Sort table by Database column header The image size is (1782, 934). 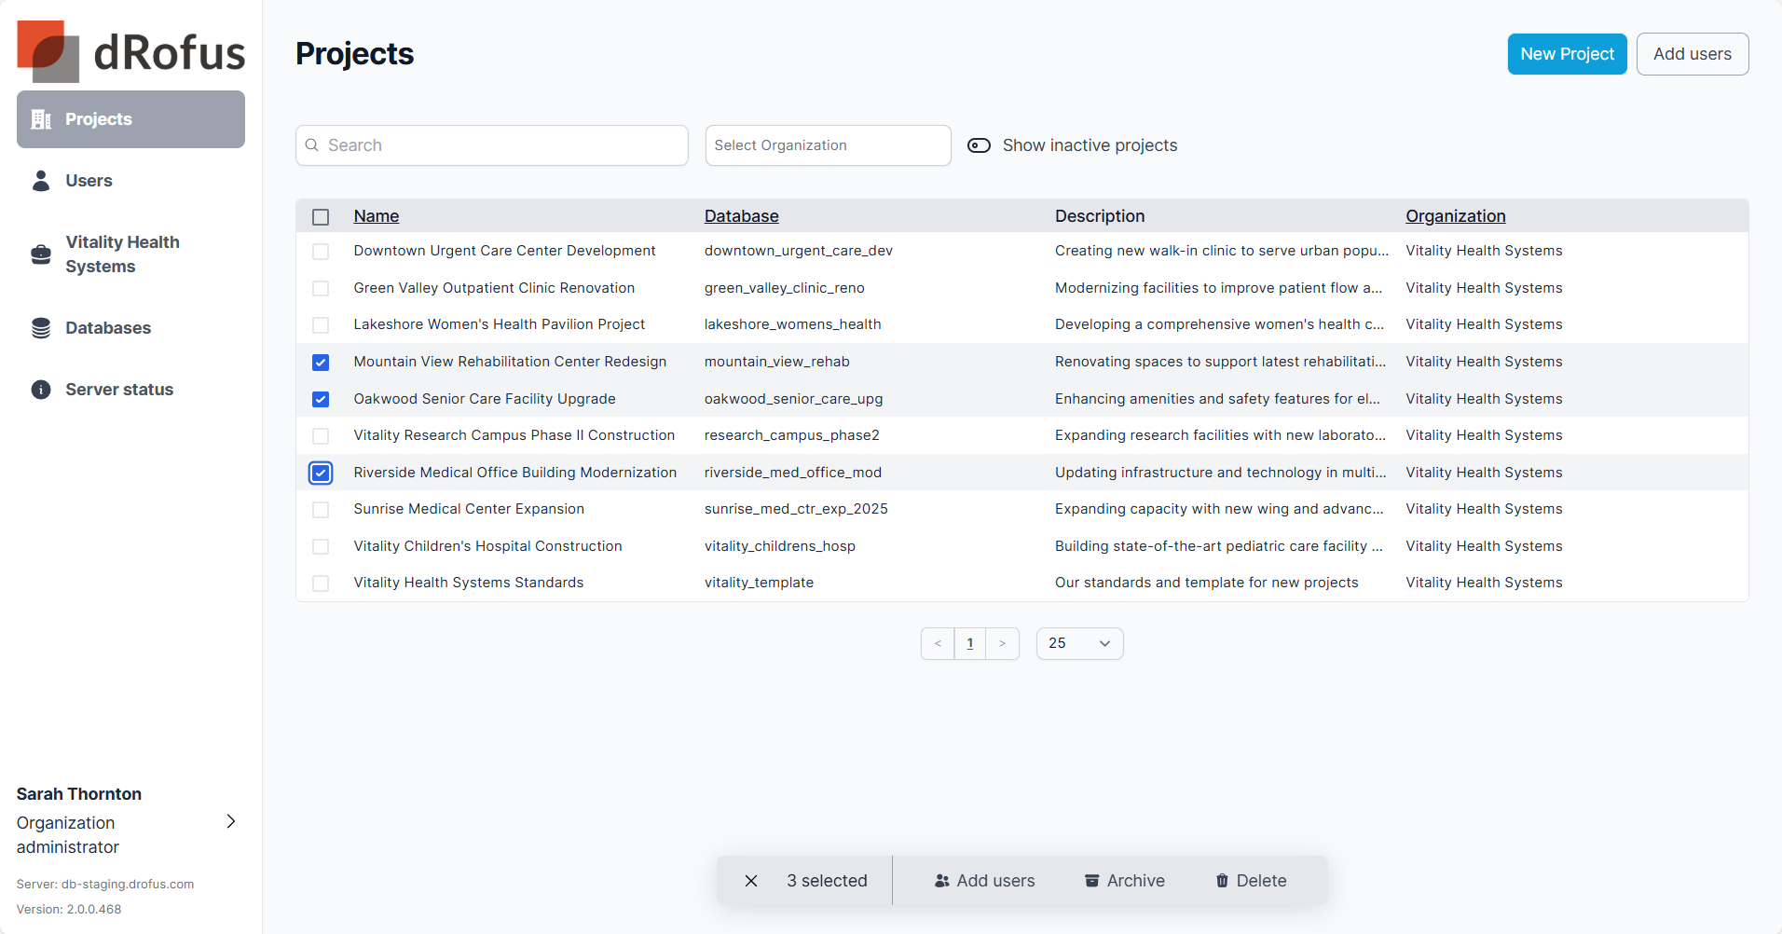pyautogui.click(x=741, y=216)
